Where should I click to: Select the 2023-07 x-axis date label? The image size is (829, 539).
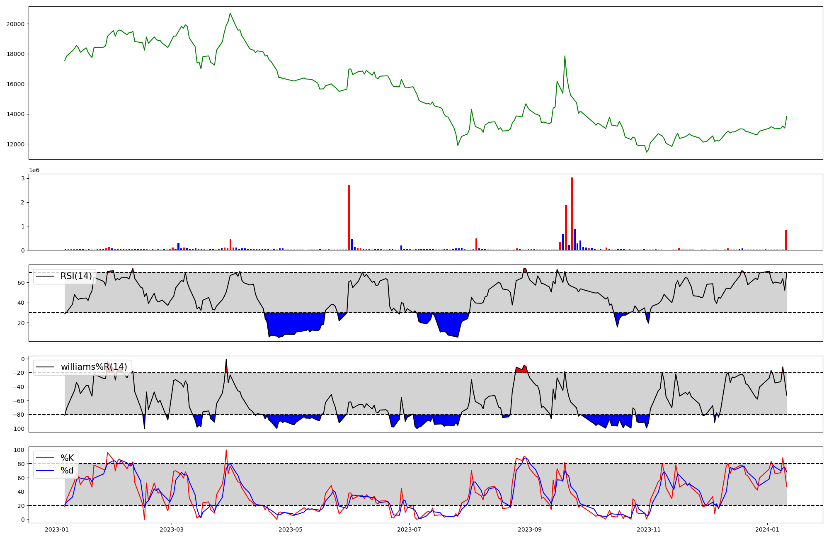[410, 529]
